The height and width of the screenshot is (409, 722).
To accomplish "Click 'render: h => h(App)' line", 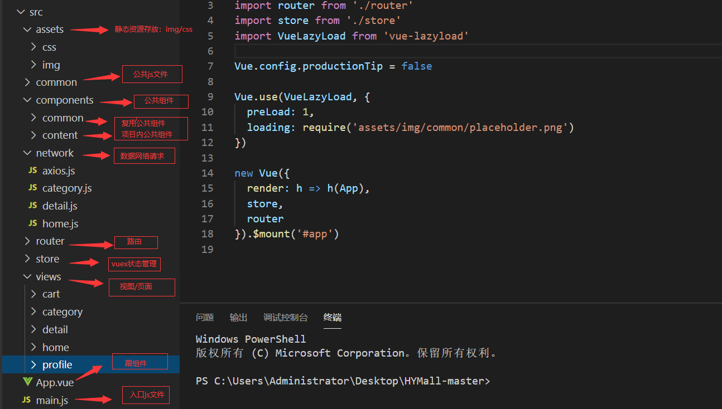I will pyautogui.click(x=309, y=188).
